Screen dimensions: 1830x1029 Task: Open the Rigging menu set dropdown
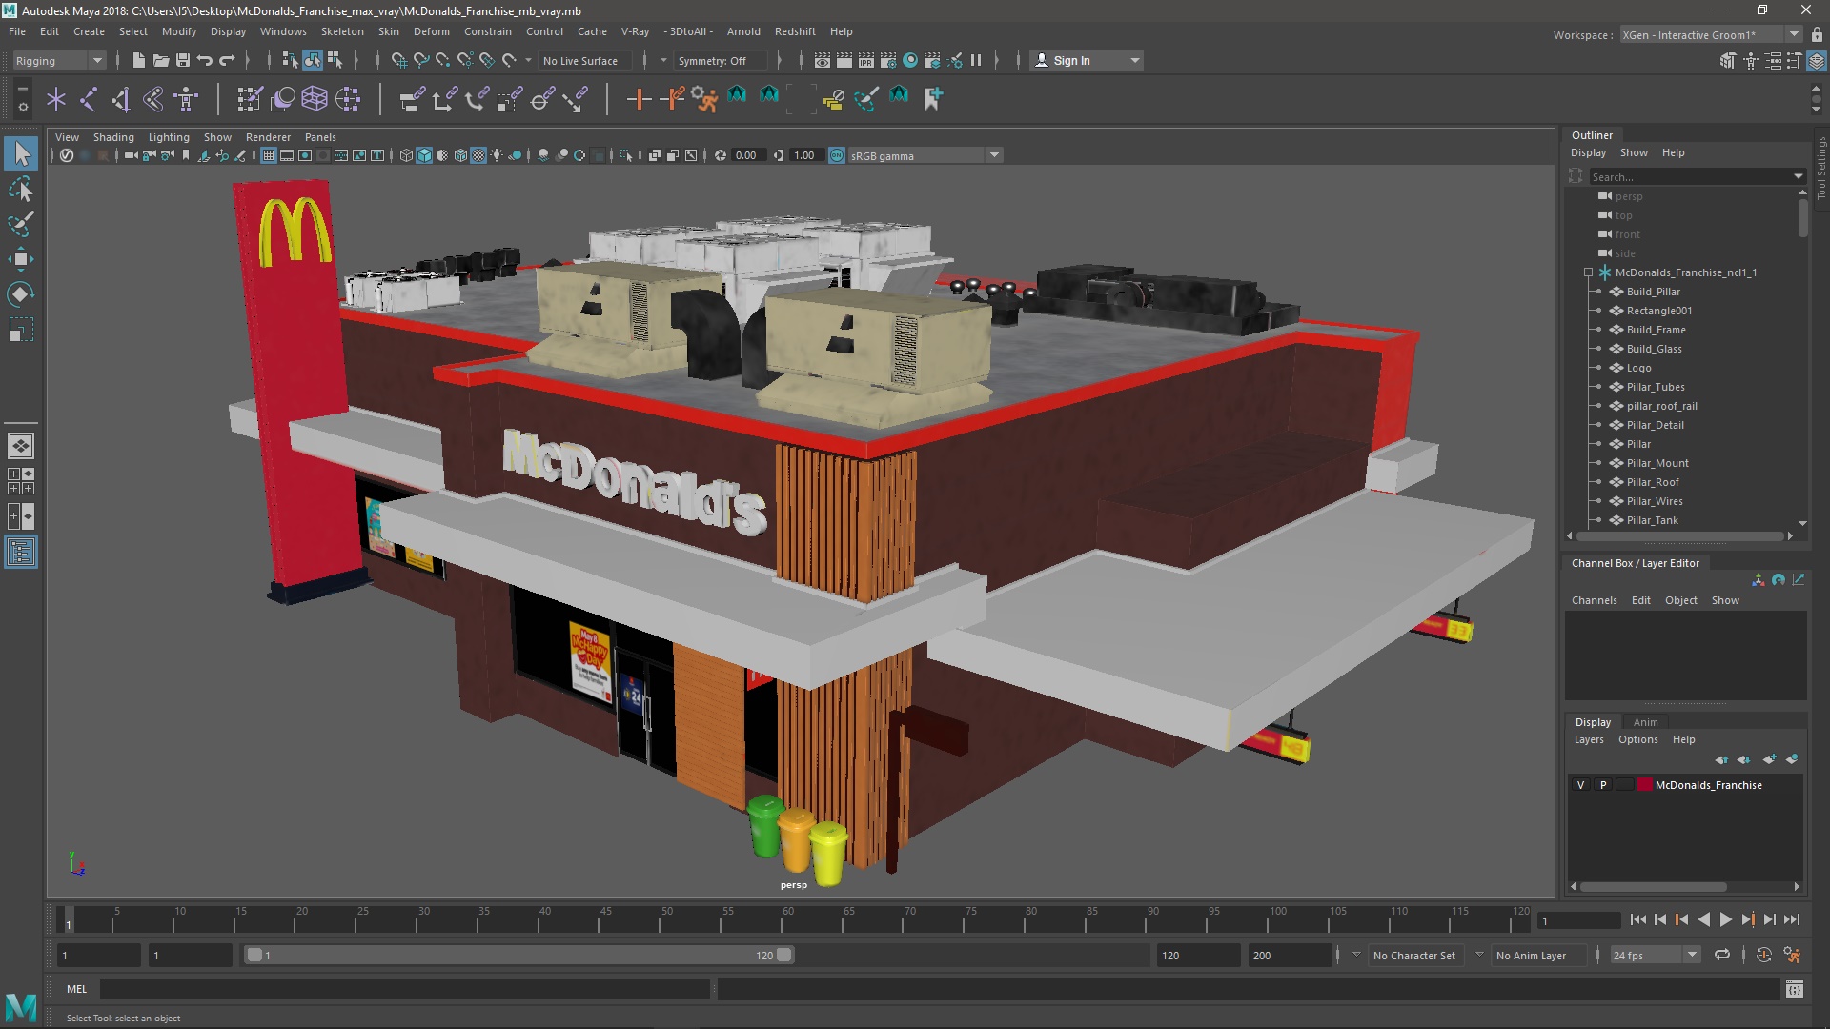click(59, 60)
